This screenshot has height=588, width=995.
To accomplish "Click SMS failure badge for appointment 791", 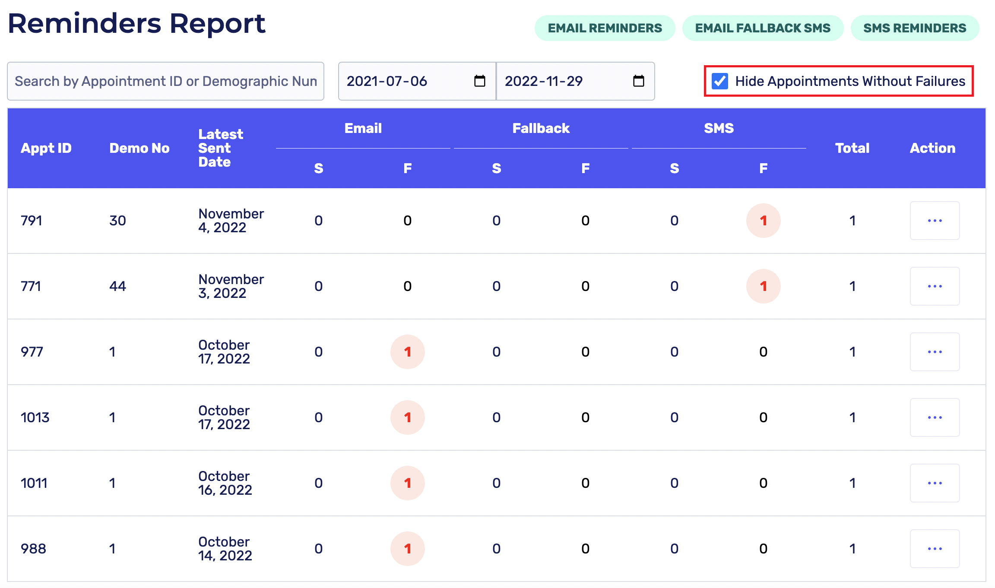I will tap(763, 221).
